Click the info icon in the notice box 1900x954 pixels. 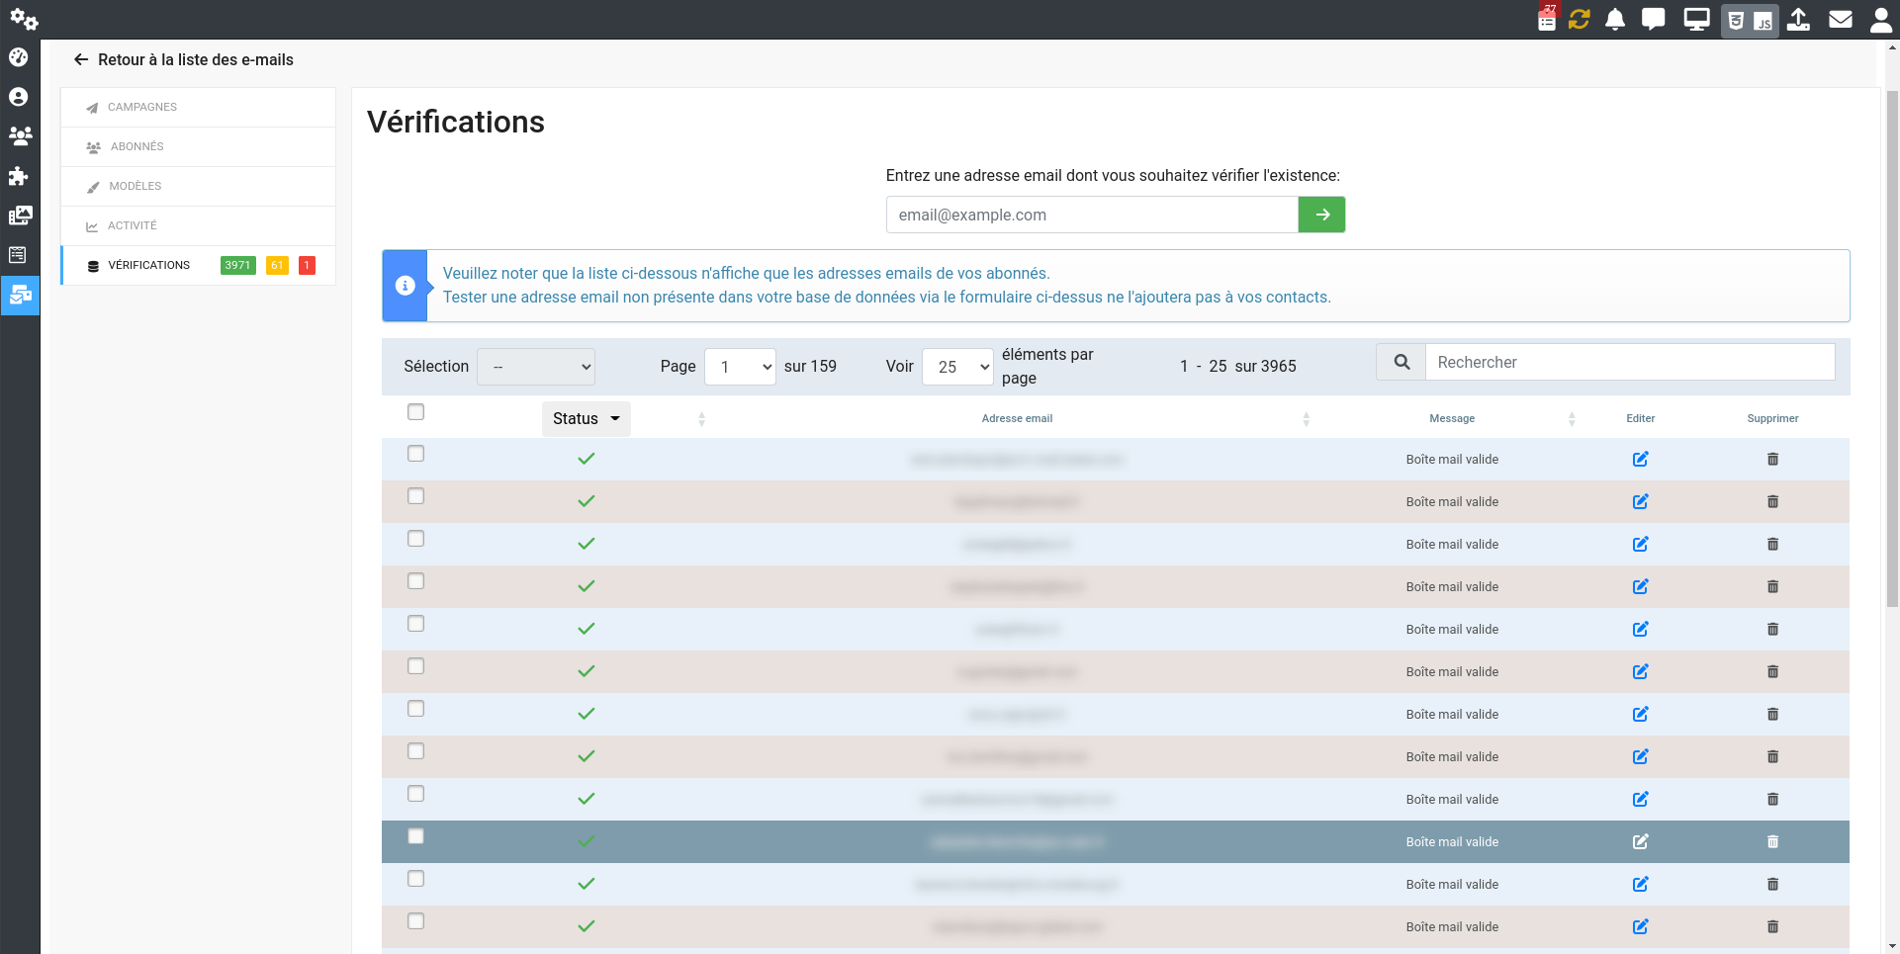pos(405,286)
